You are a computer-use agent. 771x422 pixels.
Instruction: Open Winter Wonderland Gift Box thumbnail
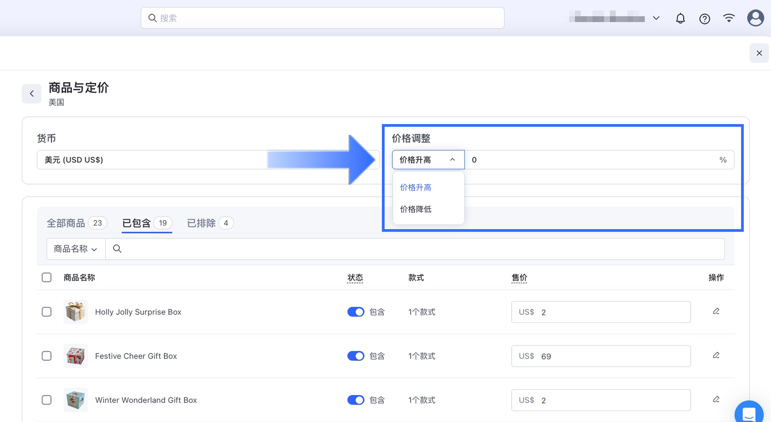pos(75,400)
